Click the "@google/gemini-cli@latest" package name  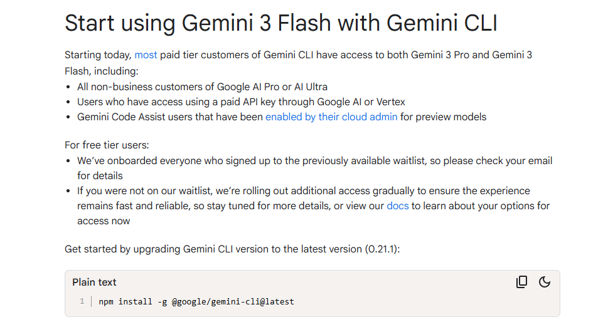coord(233,302)
